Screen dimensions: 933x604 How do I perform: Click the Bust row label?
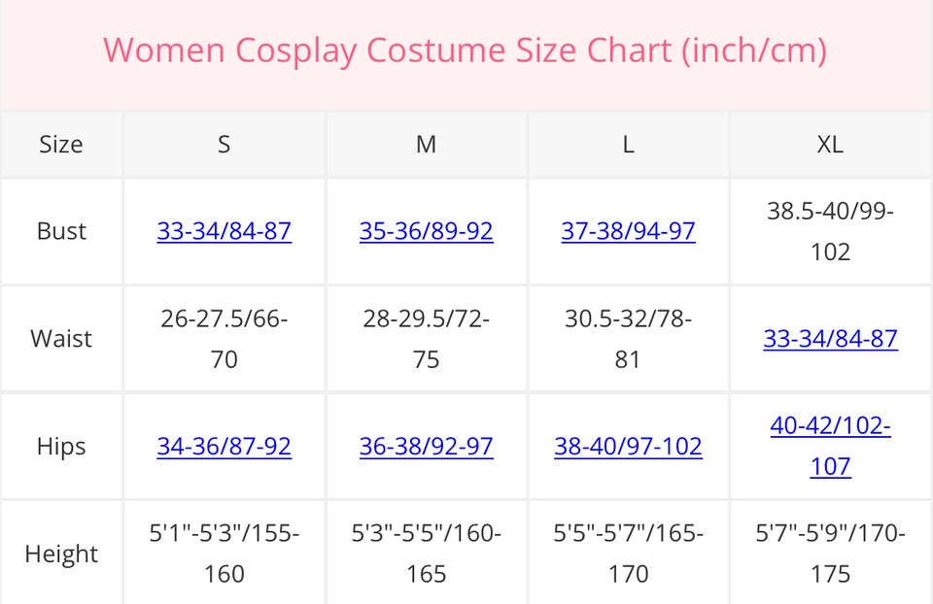[61, 231]
